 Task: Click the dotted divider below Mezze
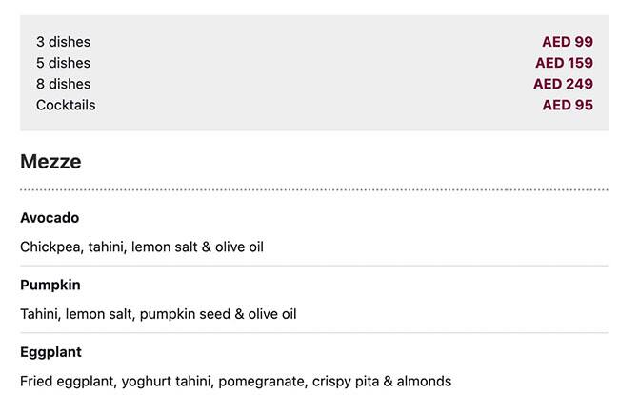pyautogui.click(x=314, y=190)
